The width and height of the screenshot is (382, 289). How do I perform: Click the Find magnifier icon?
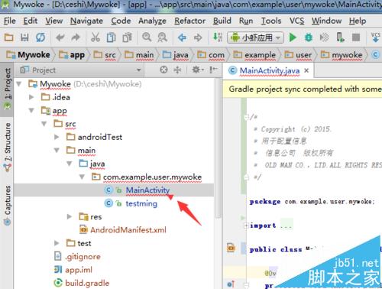(x=147, y=37)
